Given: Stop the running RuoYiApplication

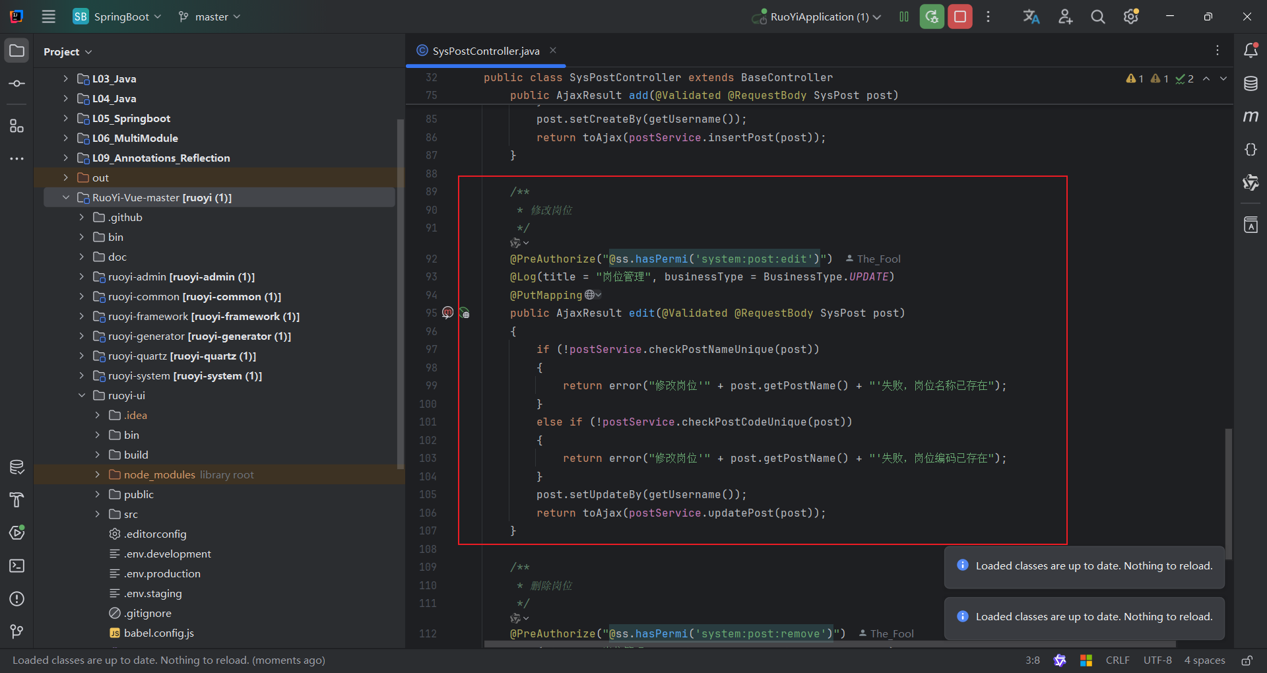Looking at the screenshot, I should click(960, 16).
